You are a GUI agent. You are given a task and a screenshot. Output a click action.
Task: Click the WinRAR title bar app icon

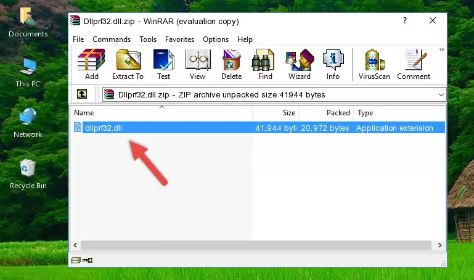pyautogui.click(x=75, y=20)
